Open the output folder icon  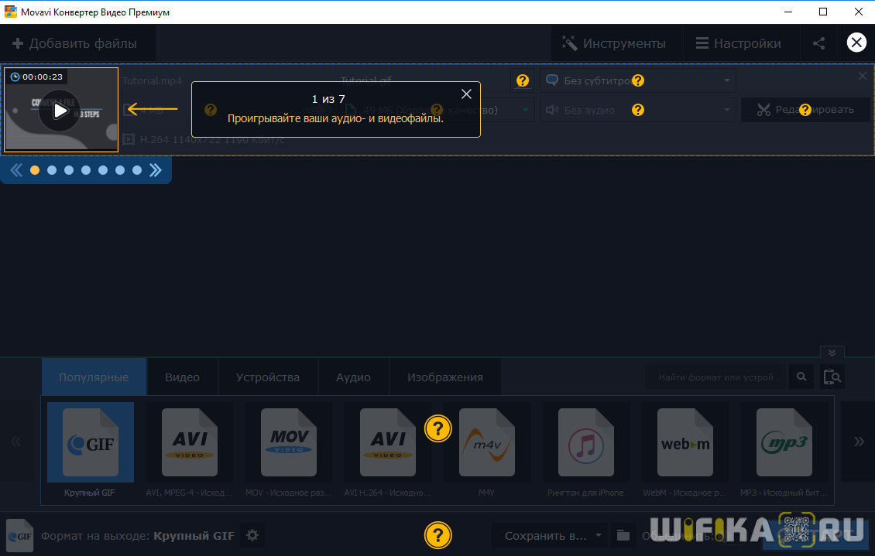[623, 536]
